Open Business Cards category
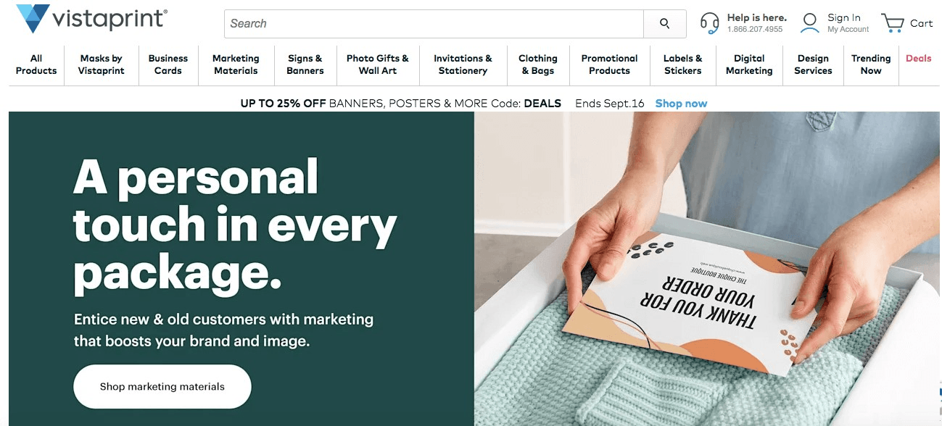The image size is (942, 426). coord(168,64)
